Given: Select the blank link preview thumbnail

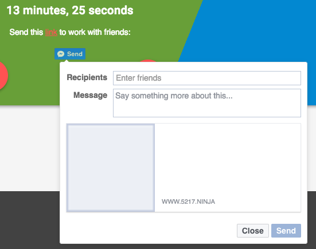Looking at the screenshot, I should pos(111,168).
